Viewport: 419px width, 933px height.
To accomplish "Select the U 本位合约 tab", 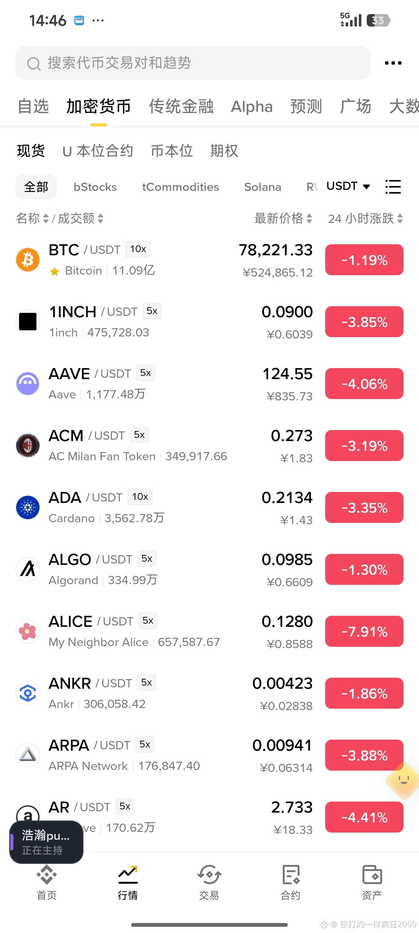I will point(98,151).
